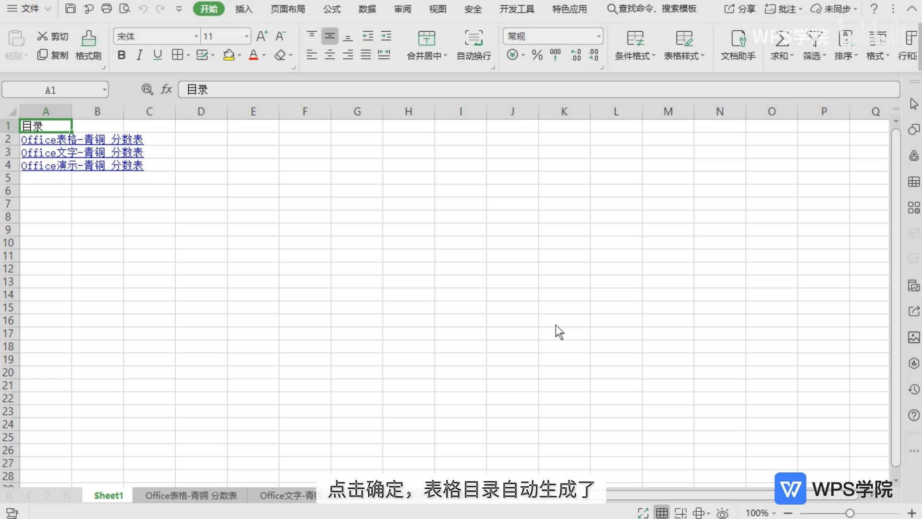This screenshot has width=922, height=519.
Task: Decrease font size with A- icon
Action: (x=280, y=36)
